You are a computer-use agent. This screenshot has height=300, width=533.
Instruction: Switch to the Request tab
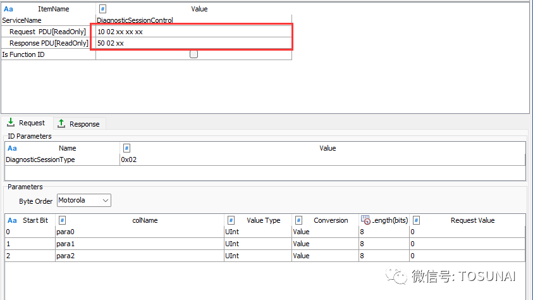[27, 123]
